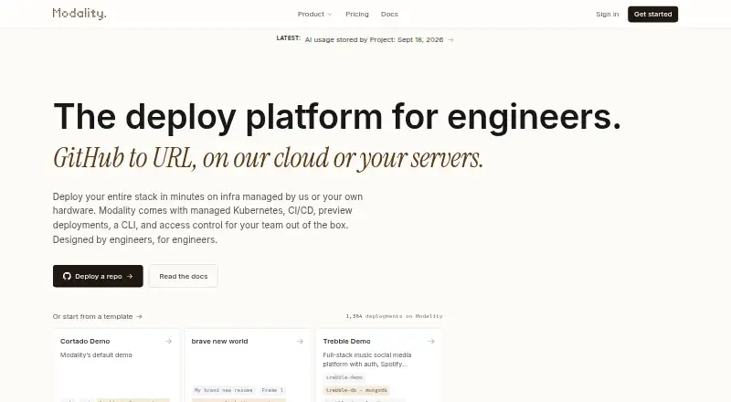Click the arrow beside start from a template
The image size is (731, 402).
139,316
